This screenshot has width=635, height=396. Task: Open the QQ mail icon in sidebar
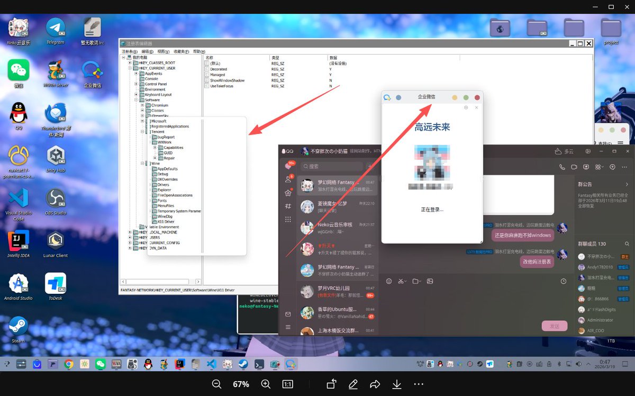[x=288, y=314]
